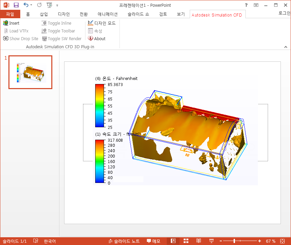Screen dimensions: 291x245
Task: Click the 슬라이드 1/1 status indicator
Action: (x=15, y=241)
